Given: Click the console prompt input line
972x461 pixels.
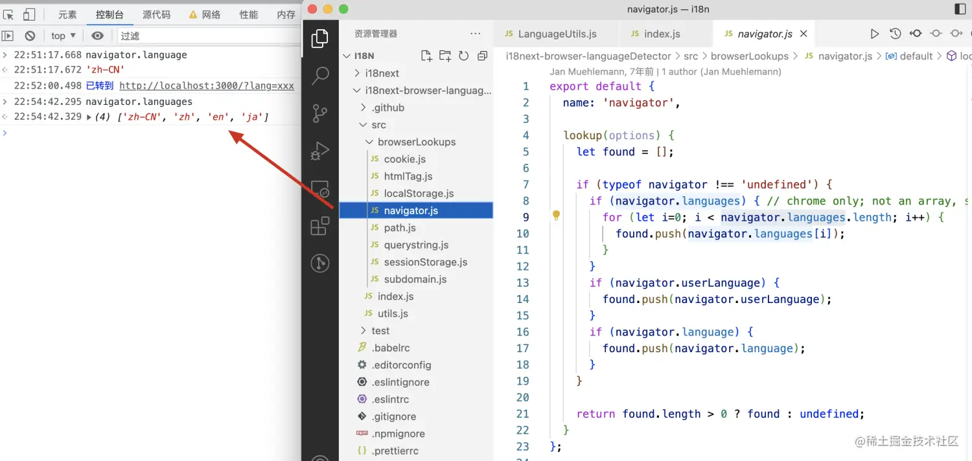Looking at the screenshot, I should 152,133.
